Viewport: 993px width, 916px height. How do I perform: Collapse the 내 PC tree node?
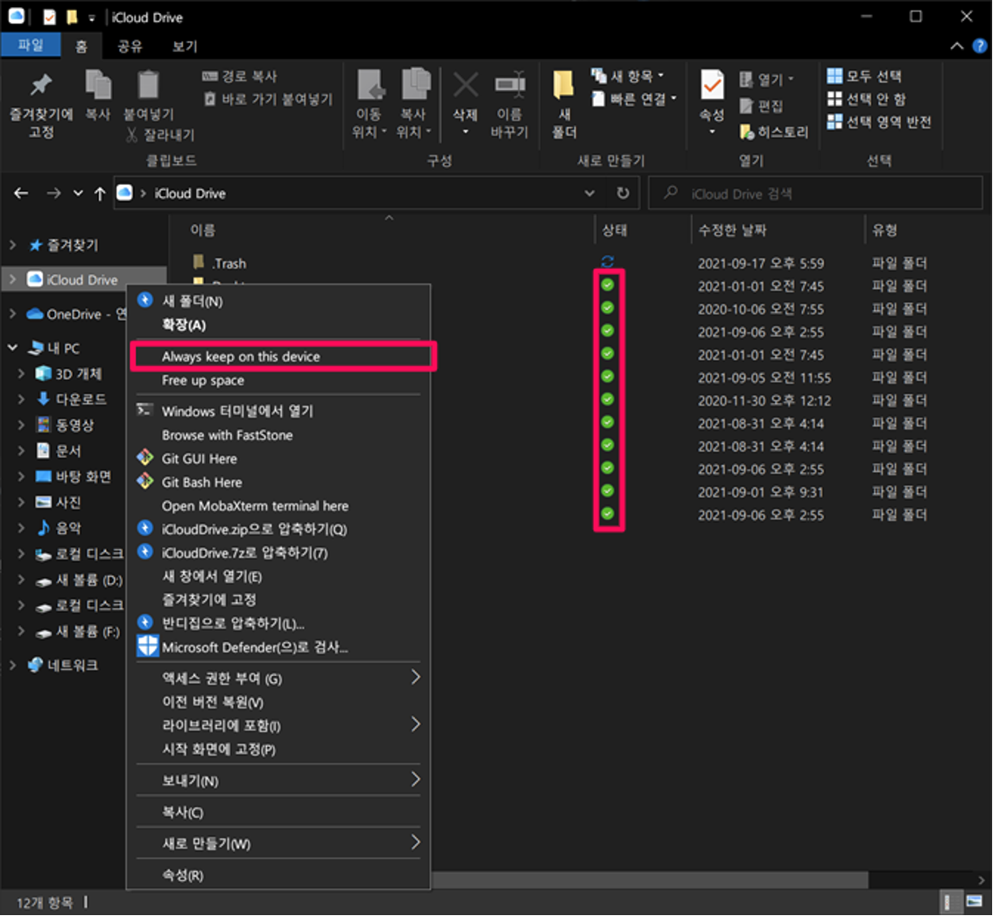12,347
